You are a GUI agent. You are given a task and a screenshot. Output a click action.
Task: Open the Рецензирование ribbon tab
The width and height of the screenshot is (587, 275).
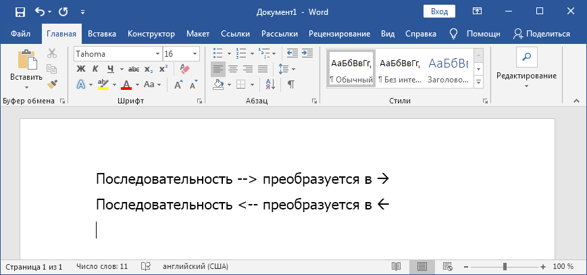coord(339,34)
